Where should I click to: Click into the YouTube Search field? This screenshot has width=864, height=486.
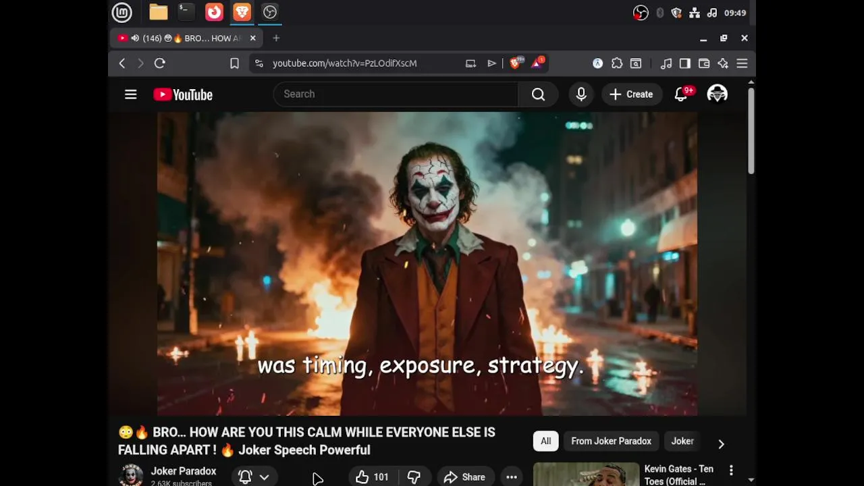point(396,94)
